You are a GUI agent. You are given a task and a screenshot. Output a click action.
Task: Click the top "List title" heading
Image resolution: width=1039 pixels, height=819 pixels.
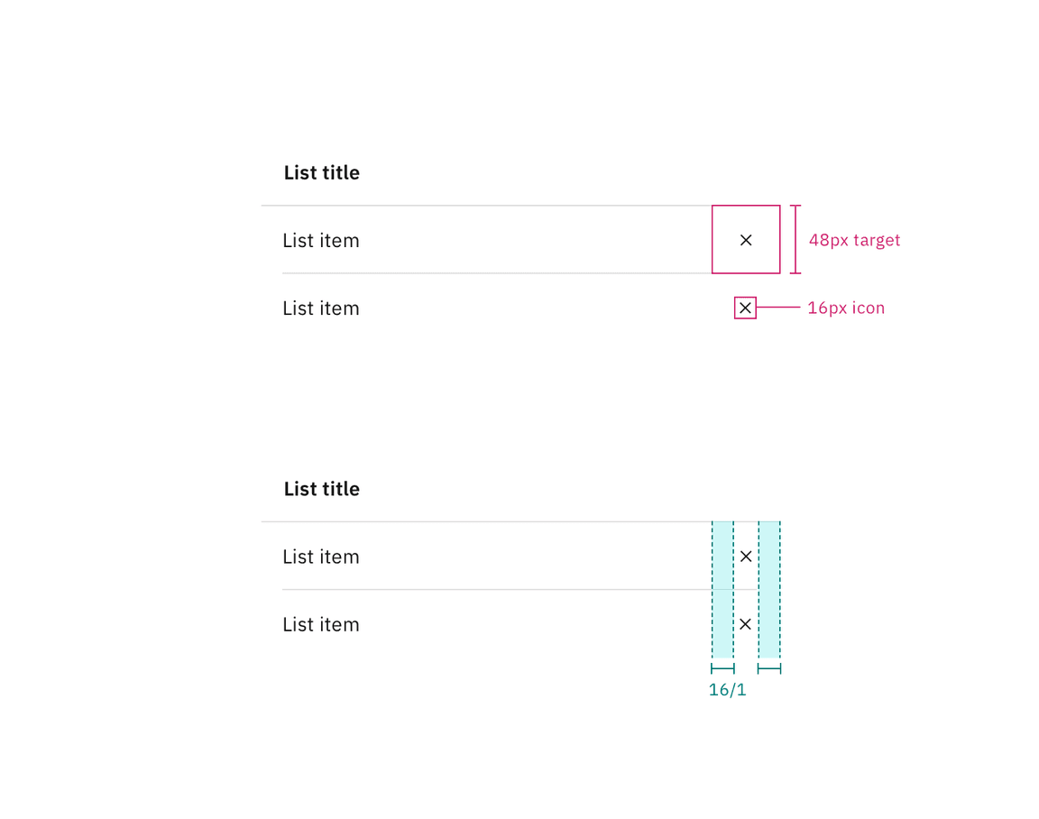(x=322, y=172)
